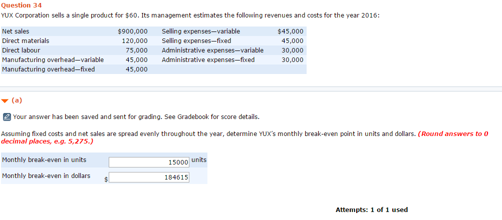
Task: Click 'Selling expenses—fixed' label
Action: (196, 41)
